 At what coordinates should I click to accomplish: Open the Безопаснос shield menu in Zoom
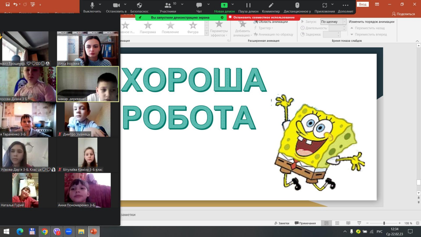(x=139, y=7)
